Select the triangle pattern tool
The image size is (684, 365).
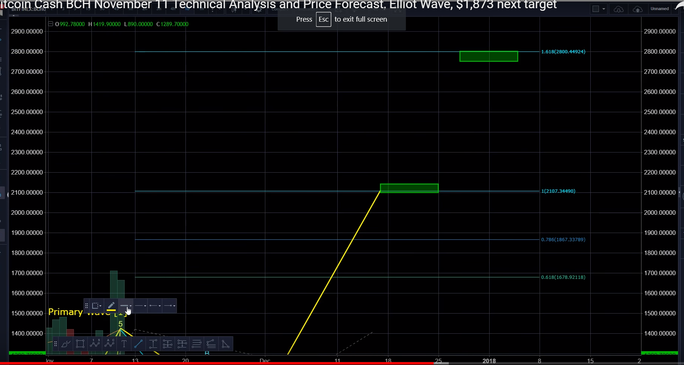point(226,344)
